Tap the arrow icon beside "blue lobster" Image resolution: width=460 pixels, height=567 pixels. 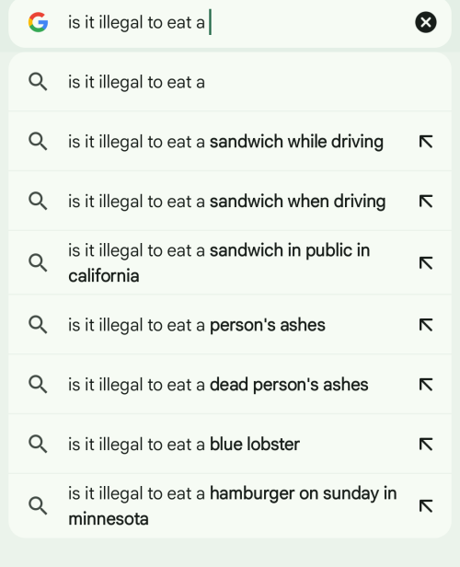426,444
